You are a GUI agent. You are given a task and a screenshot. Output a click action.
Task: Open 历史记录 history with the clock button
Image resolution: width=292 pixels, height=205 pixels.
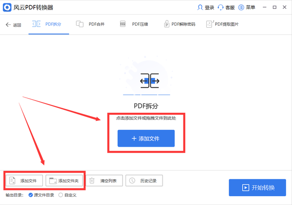pos(144,181)
